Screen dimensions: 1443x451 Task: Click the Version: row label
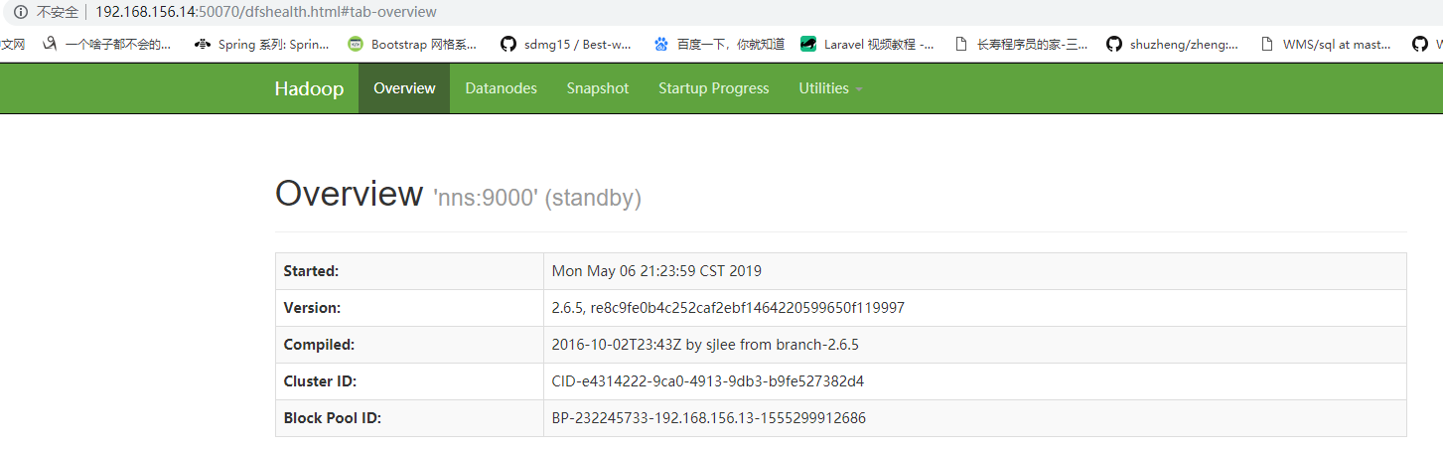click(x=312, y=308)
